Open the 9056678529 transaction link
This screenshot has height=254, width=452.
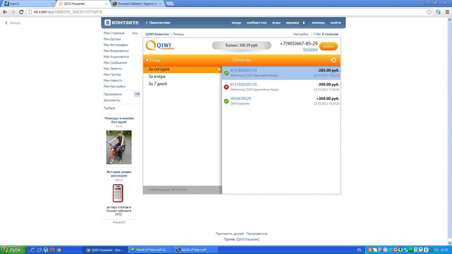click(x=241, y=98)
